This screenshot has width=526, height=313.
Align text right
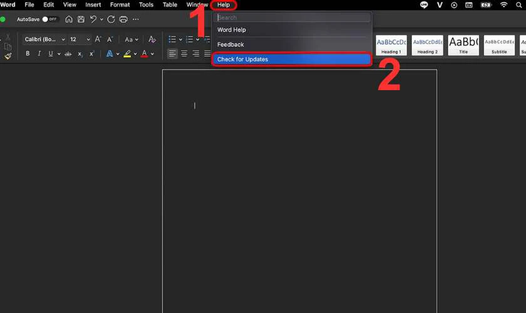(196, 54)
